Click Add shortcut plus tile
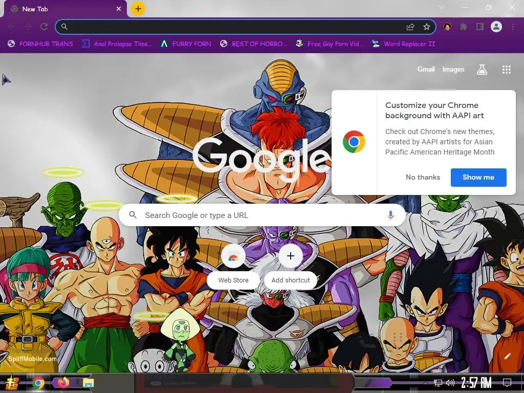Screen dimensions: 524x393 tap(291, 266)
